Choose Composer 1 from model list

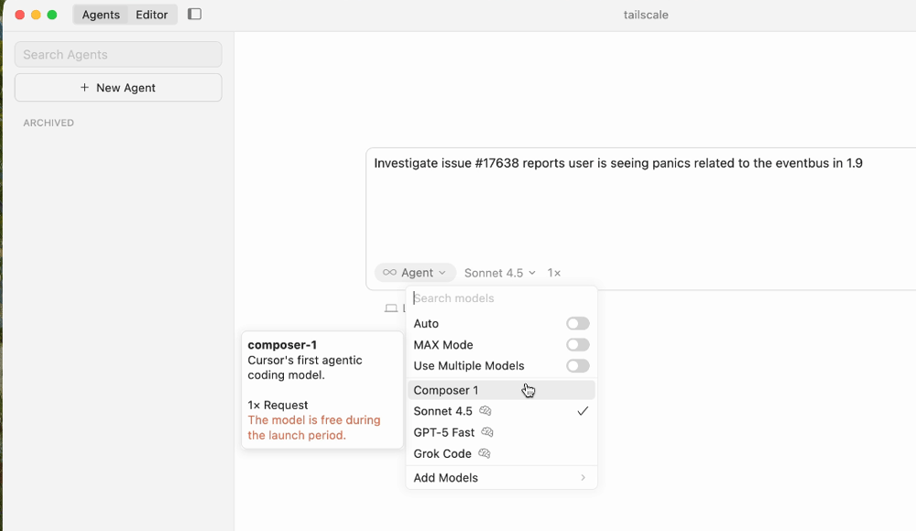click(x=446, y=390)
